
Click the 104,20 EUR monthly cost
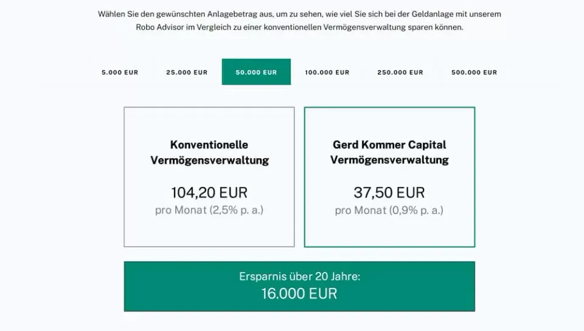209,192
